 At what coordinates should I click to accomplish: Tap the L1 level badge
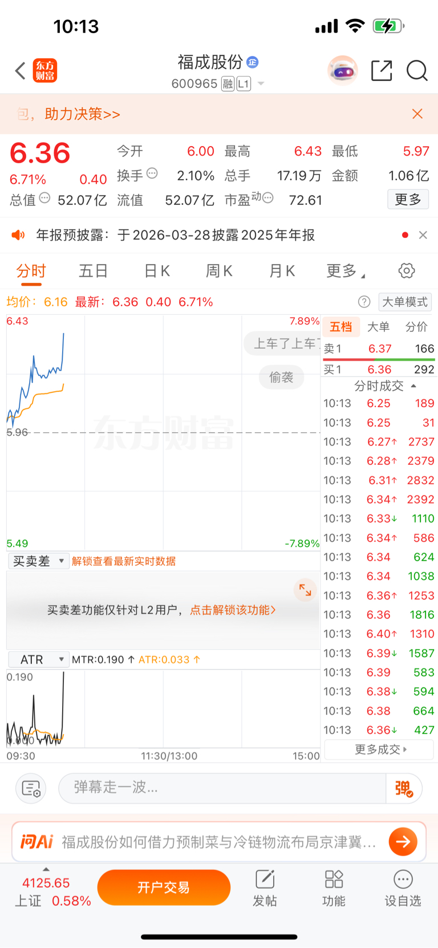[x=244, y=84]
